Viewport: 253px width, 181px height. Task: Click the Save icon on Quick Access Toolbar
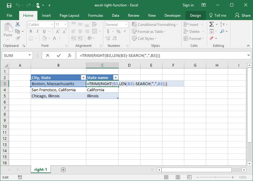tap(9, 5)
